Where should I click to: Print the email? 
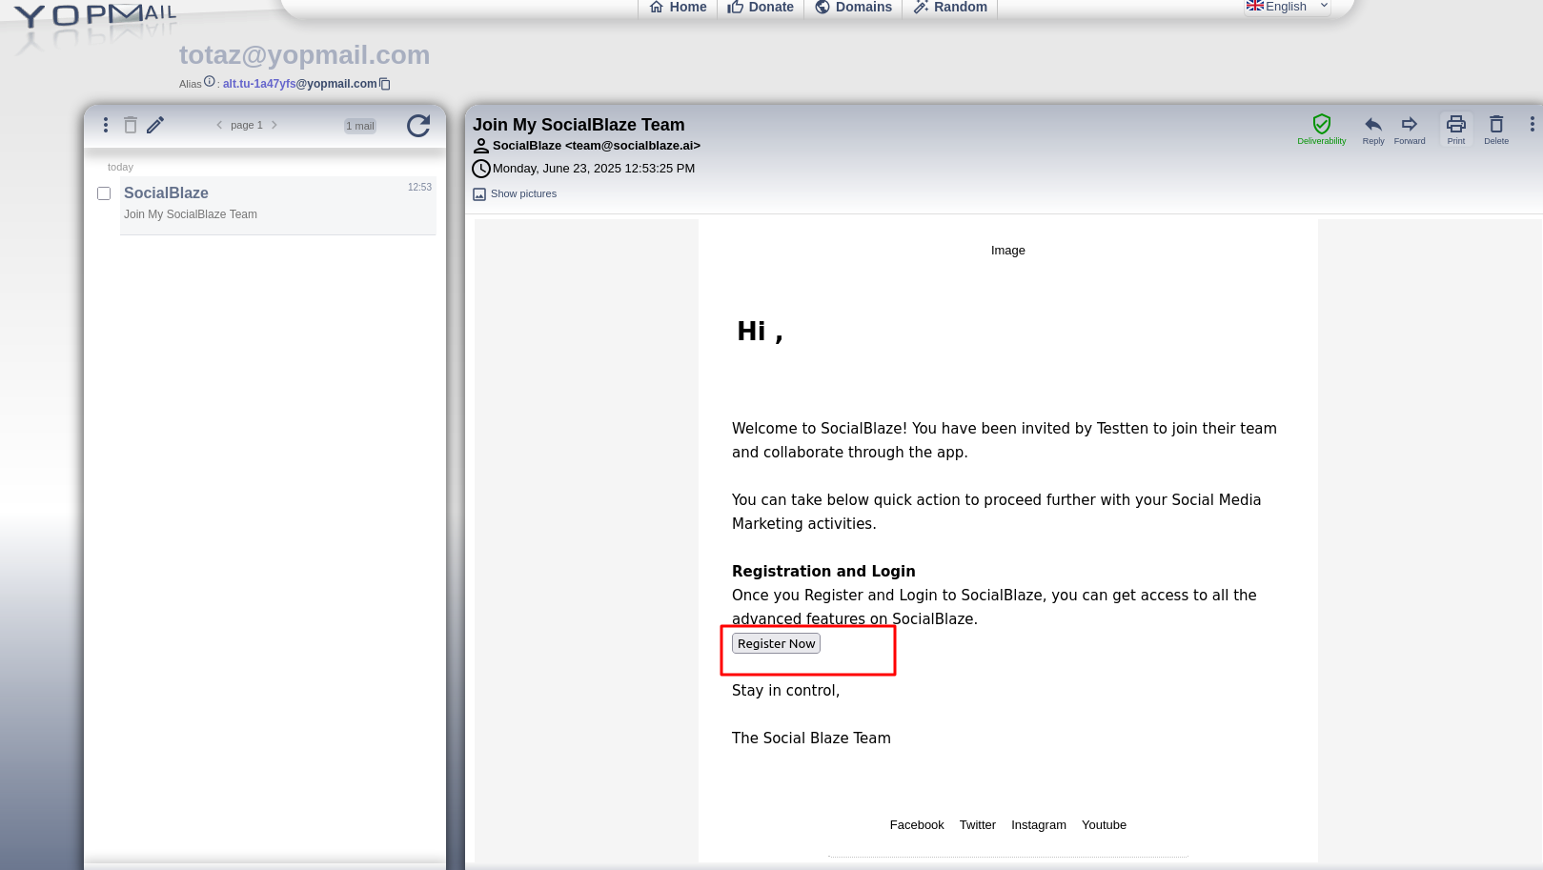pos(1456,130)
